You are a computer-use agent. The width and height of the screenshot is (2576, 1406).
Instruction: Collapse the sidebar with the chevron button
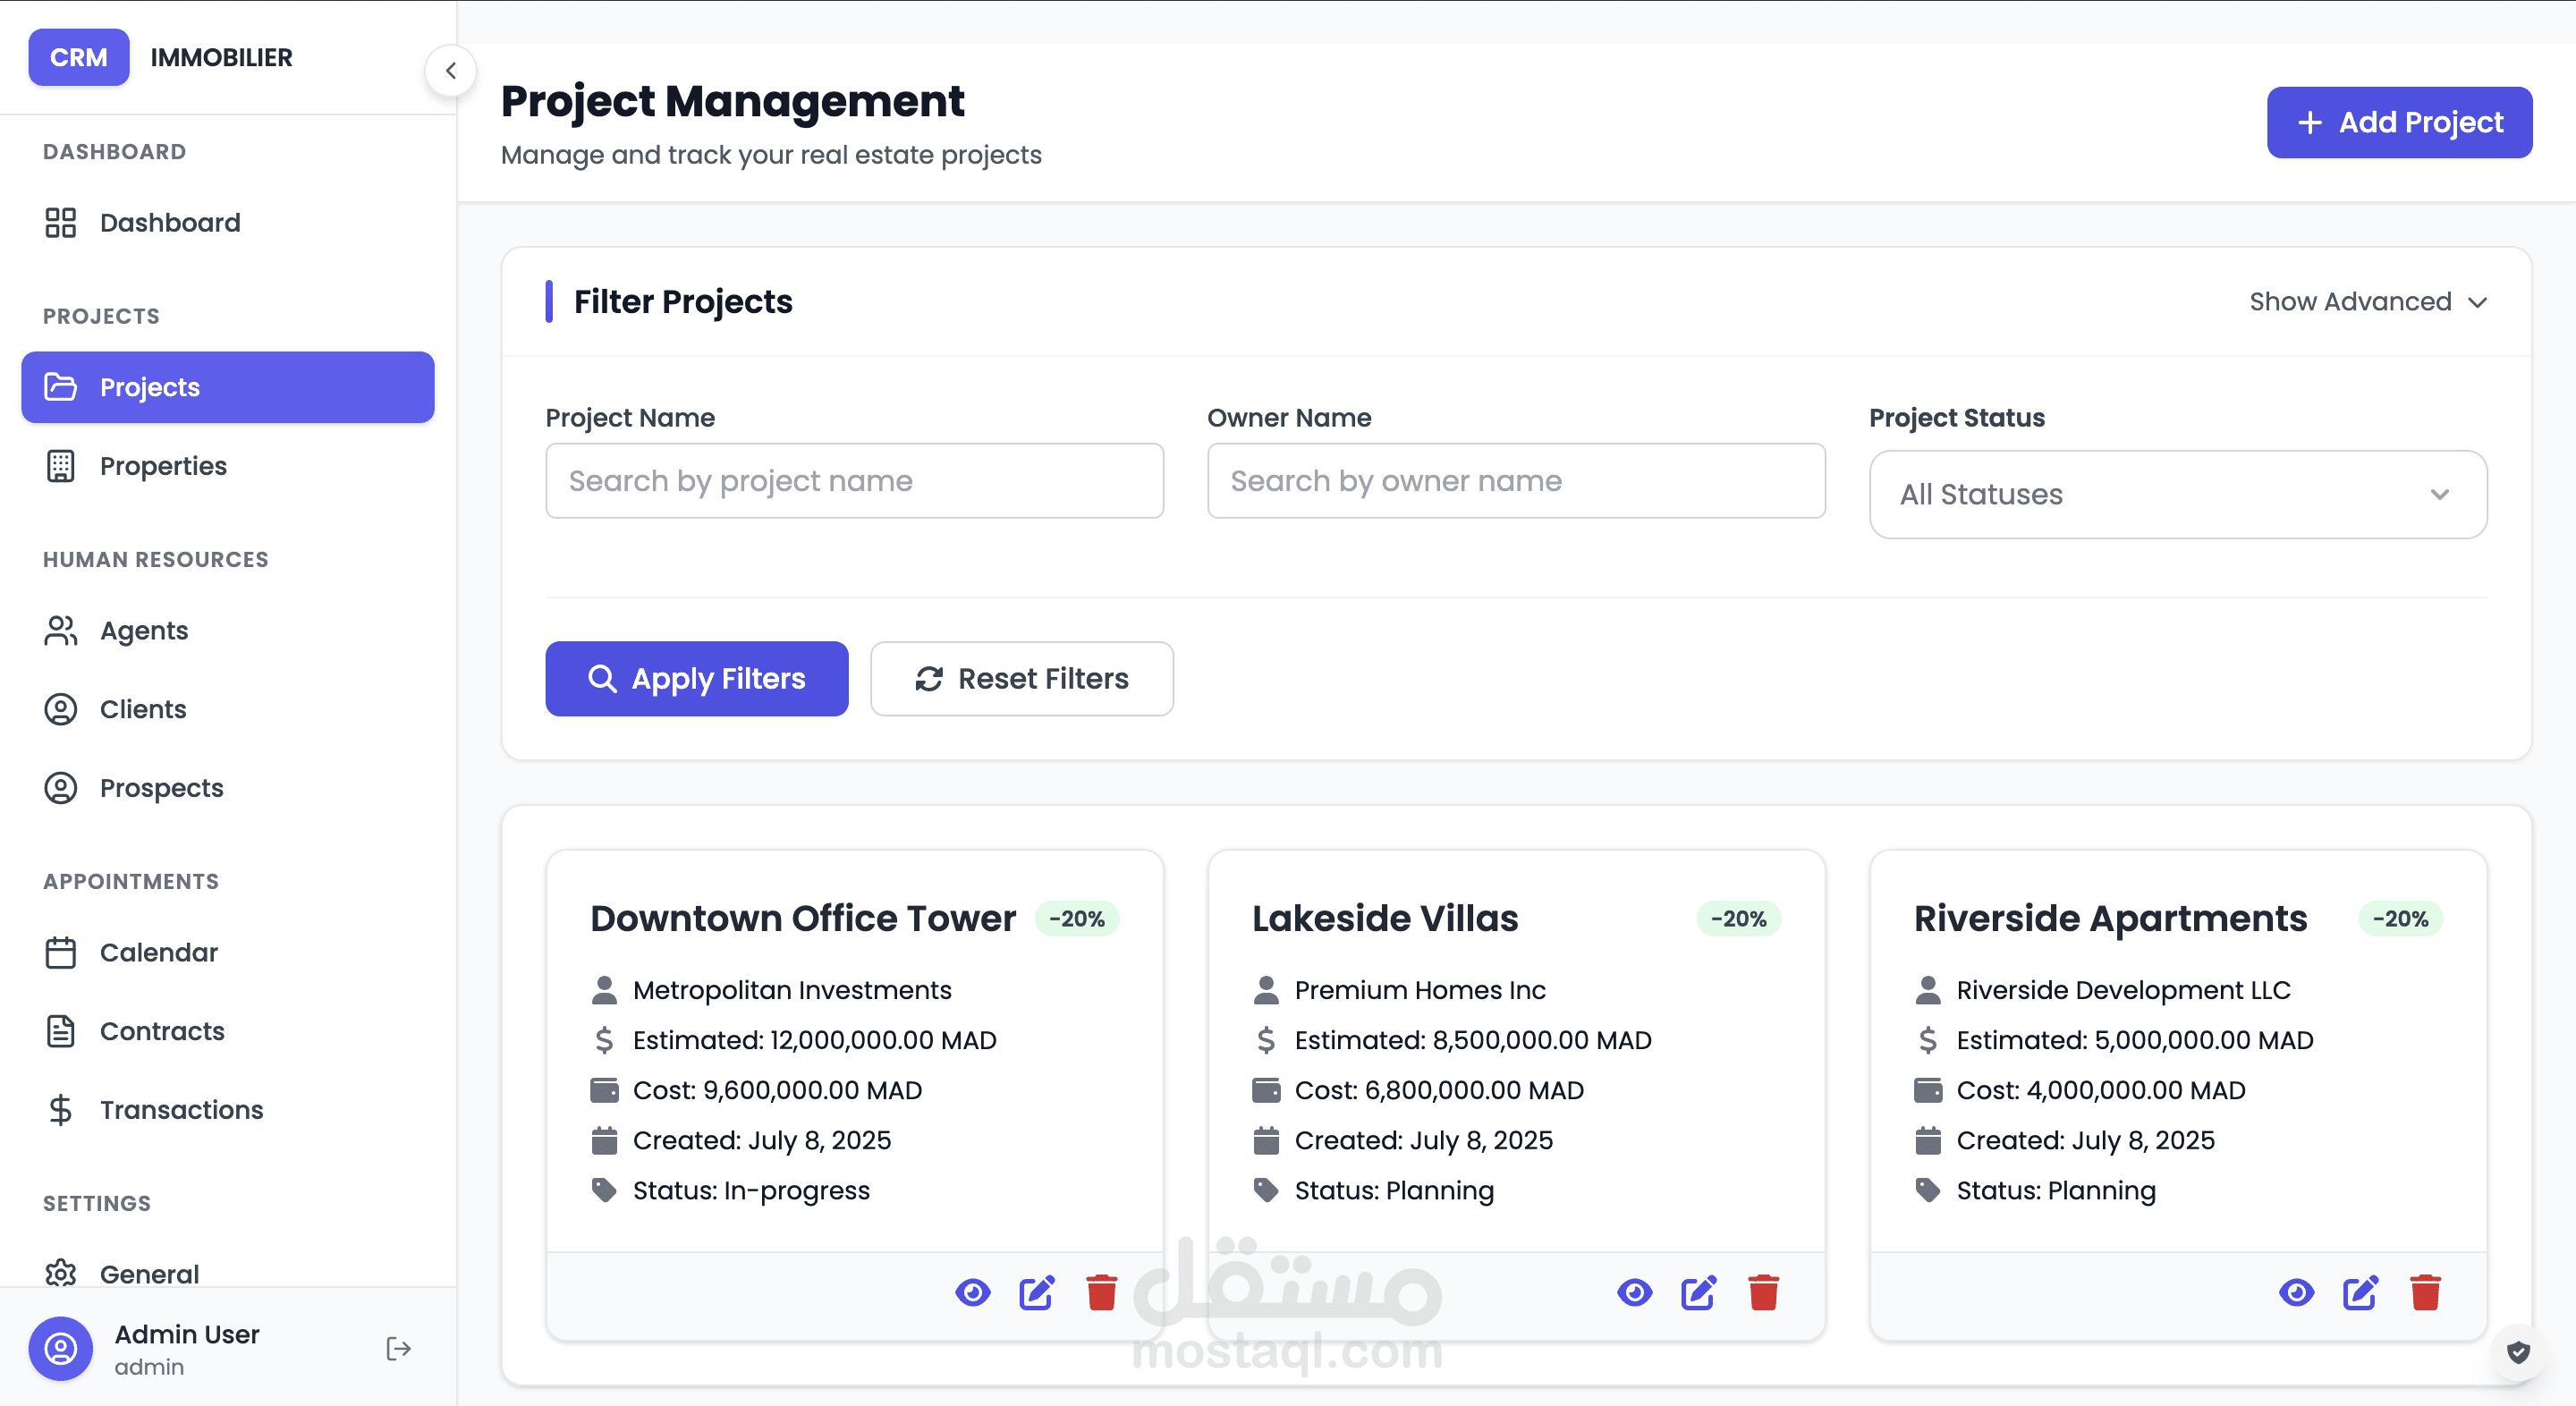click(x=450, y=71)
